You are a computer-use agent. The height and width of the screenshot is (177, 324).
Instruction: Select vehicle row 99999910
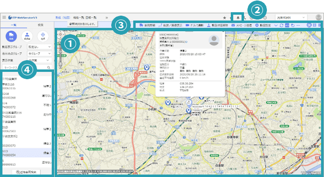(27, 162)
